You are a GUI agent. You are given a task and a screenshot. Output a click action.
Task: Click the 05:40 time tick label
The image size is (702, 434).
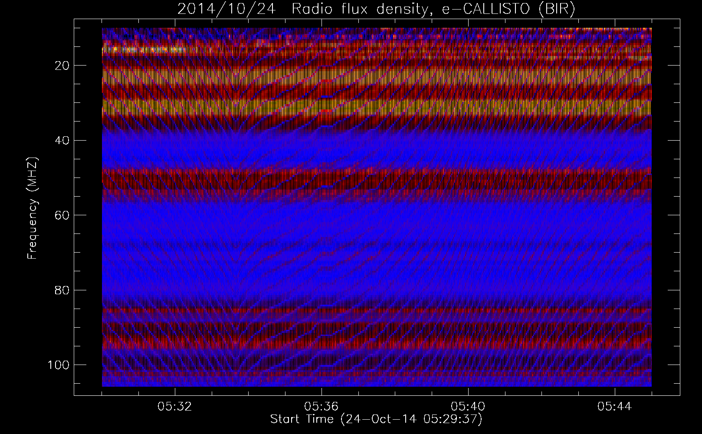tap(468, 407)
